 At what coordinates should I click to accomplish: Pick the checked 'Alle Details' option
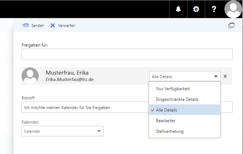pyautogui.click(x=166, y=110)
